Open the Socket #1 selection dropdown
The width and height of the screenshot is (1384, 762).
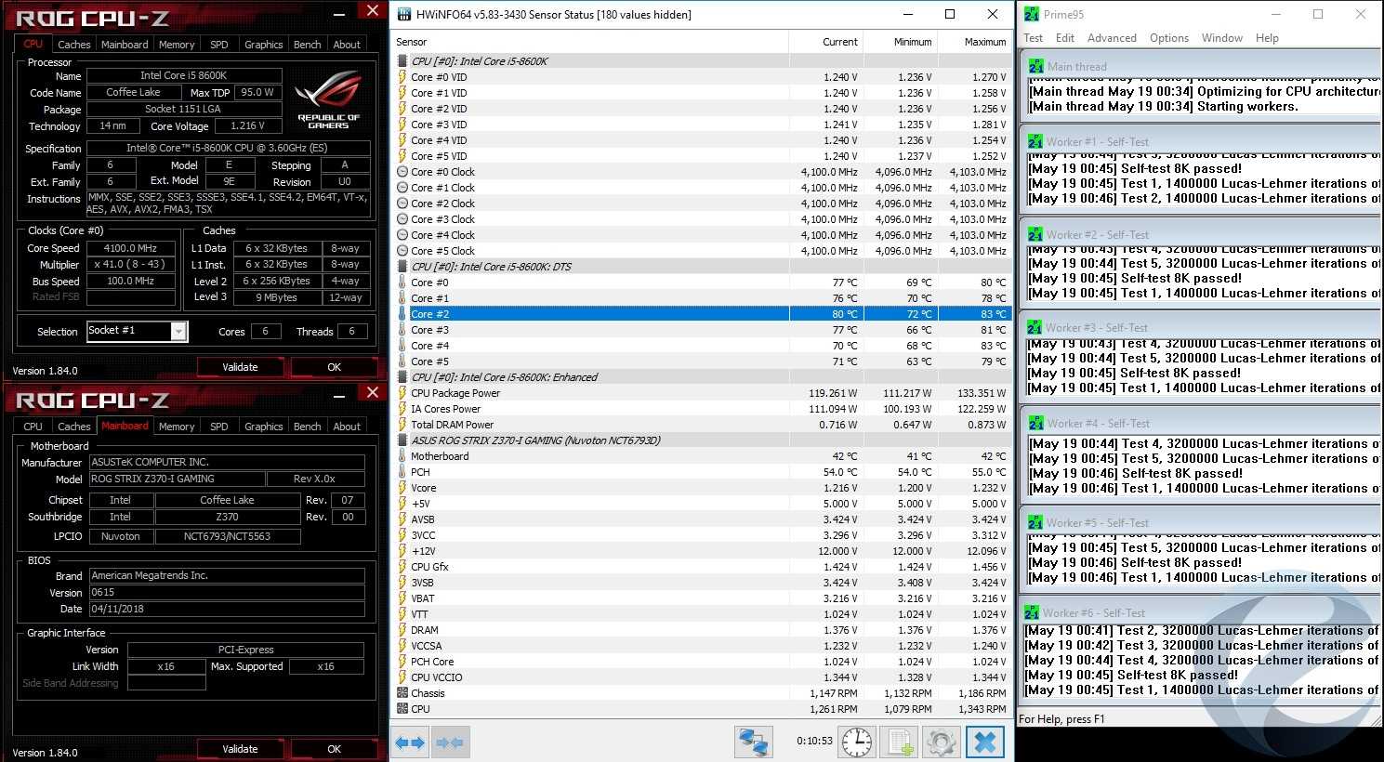point(178,332)
